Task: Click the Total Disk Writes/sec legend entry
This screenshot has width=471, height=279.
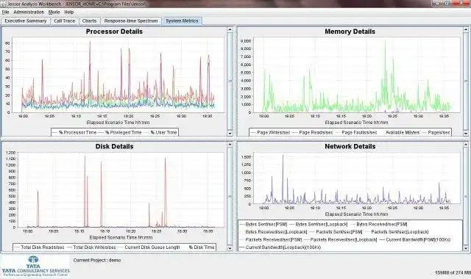Action: point(91,247)
